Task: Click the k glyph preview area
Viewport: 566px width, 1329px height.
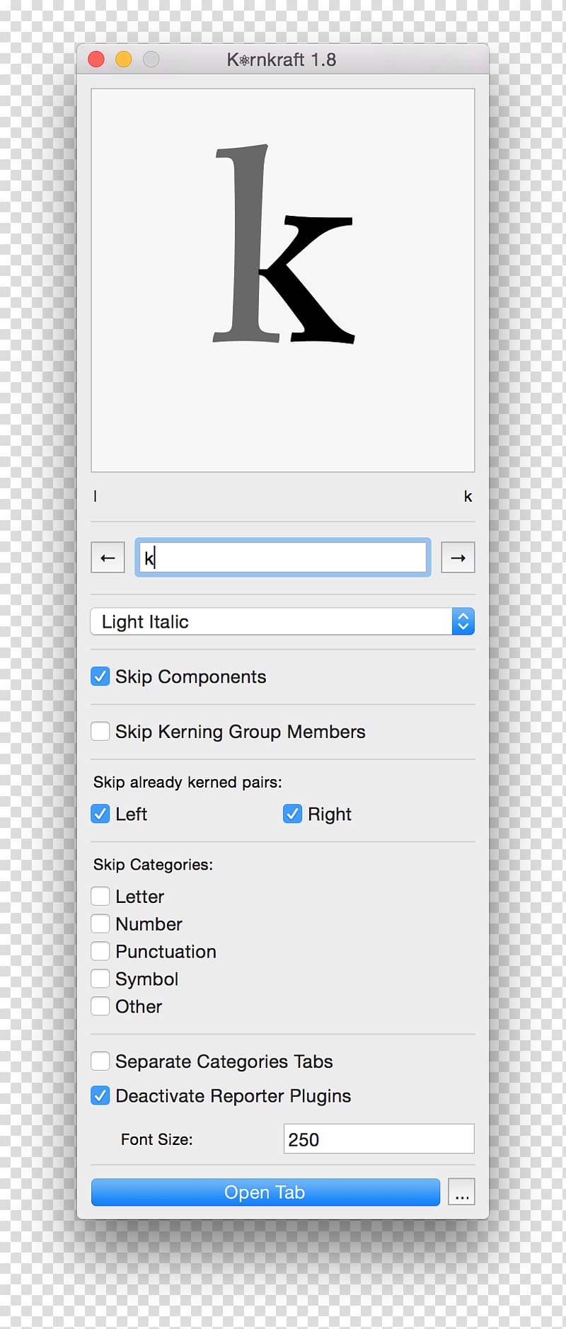Action: coord(283,280)
